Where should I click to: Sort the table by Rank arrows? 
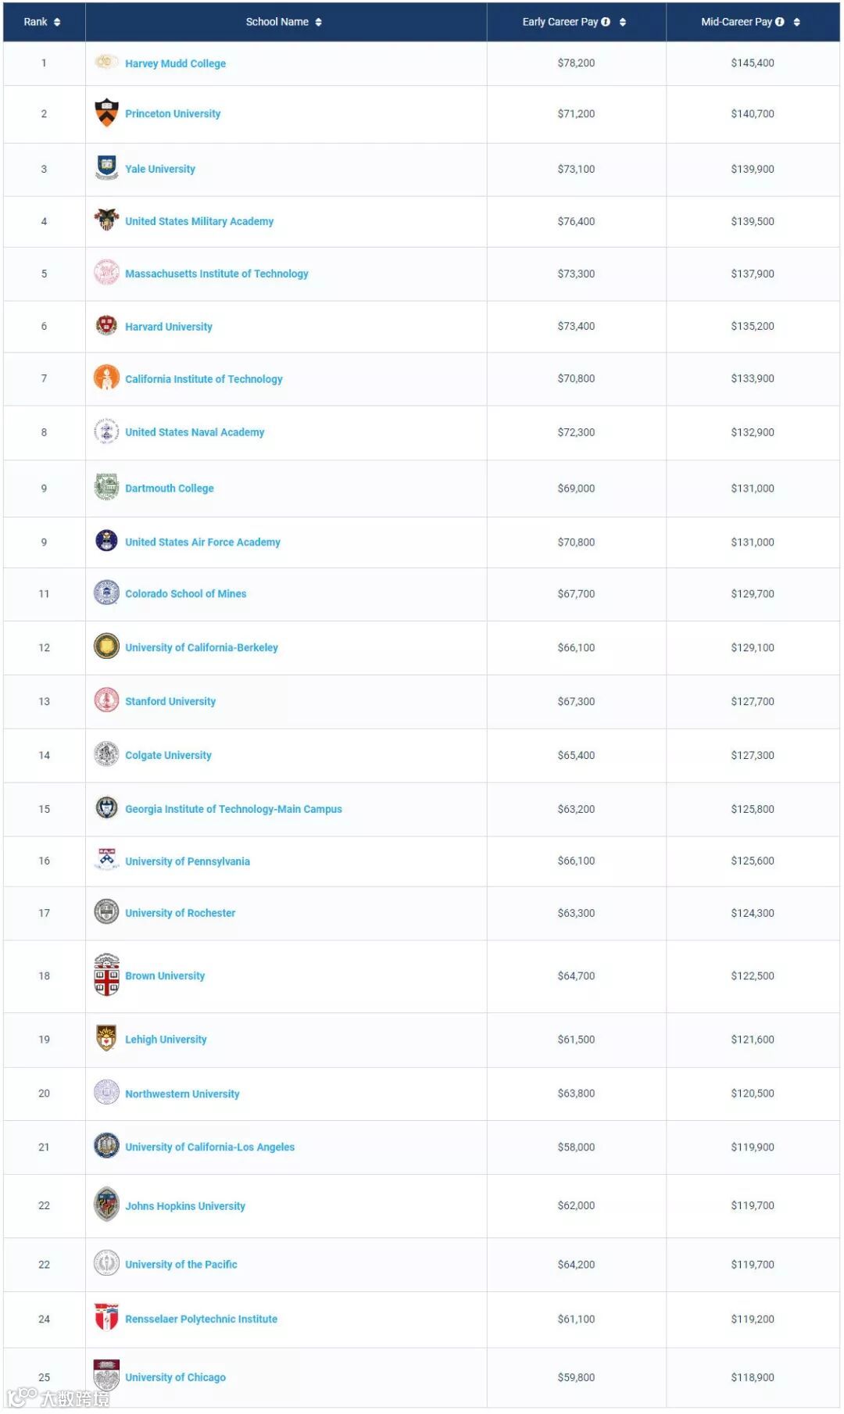click(57, 22)
